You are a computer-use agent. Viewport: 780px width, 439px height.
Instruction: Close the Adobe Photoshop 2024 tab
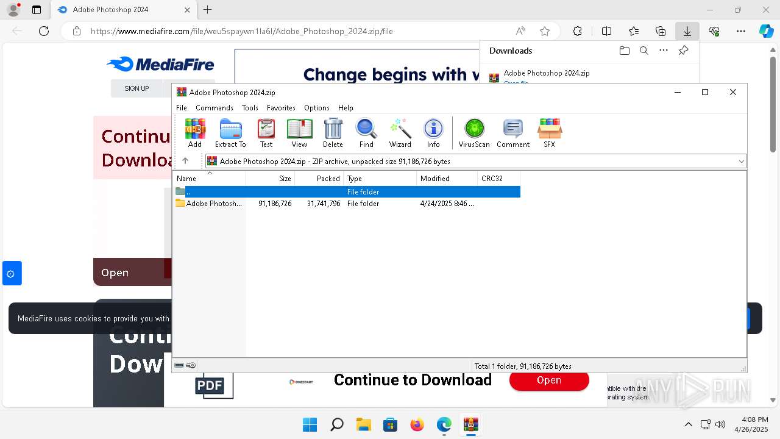(187, 10)
